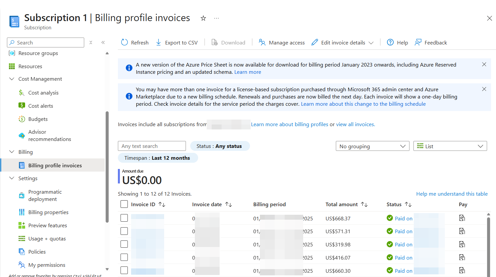Select the checkbox for the US$668.37 invoice

tap(124, 218)
